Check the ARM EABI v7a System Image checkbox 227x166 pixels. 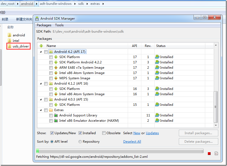tap(51, 68)
